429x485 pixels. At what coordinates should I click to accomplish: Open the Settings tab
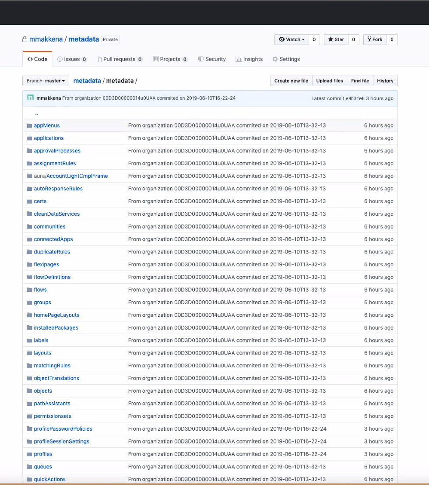(286, 59)
